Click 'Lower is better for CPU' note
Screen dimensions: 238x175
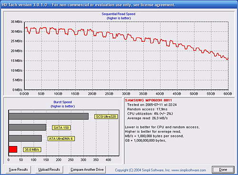[x=162, y=127]
